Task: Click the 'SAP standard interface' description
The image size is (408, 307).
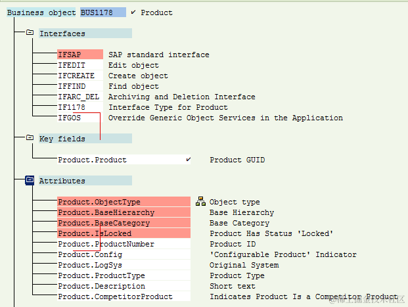Action: click(x=159, y=55)
